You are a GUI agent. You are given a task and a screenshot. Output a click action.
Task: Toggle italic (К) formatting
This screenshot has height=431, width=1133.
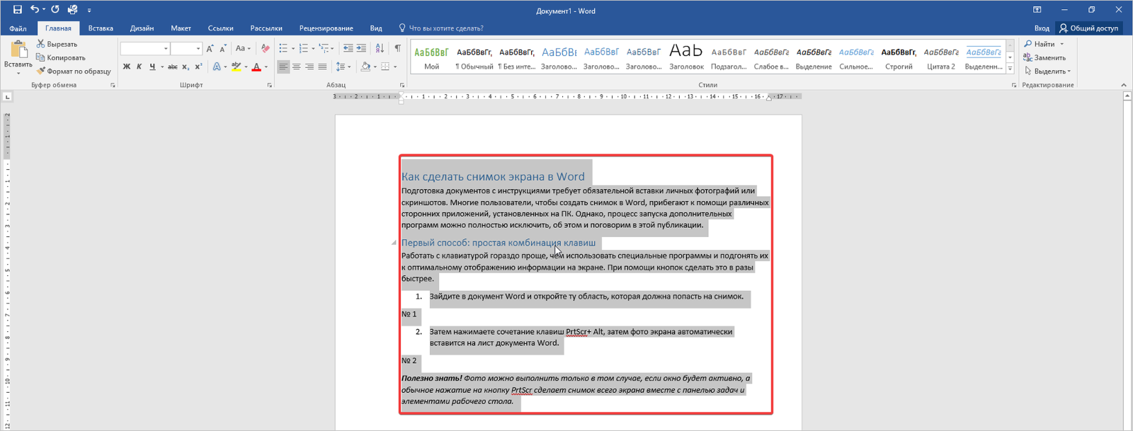point(139,67)
